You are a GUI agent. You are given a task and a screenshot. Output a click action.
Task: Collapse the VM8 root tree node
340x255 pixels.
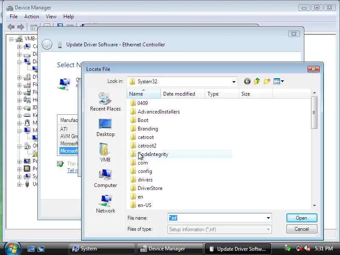point(11,39)
